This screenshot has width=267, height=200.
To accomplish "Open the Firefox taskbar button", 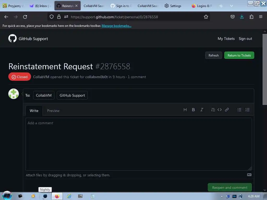I will pos(57,196).
